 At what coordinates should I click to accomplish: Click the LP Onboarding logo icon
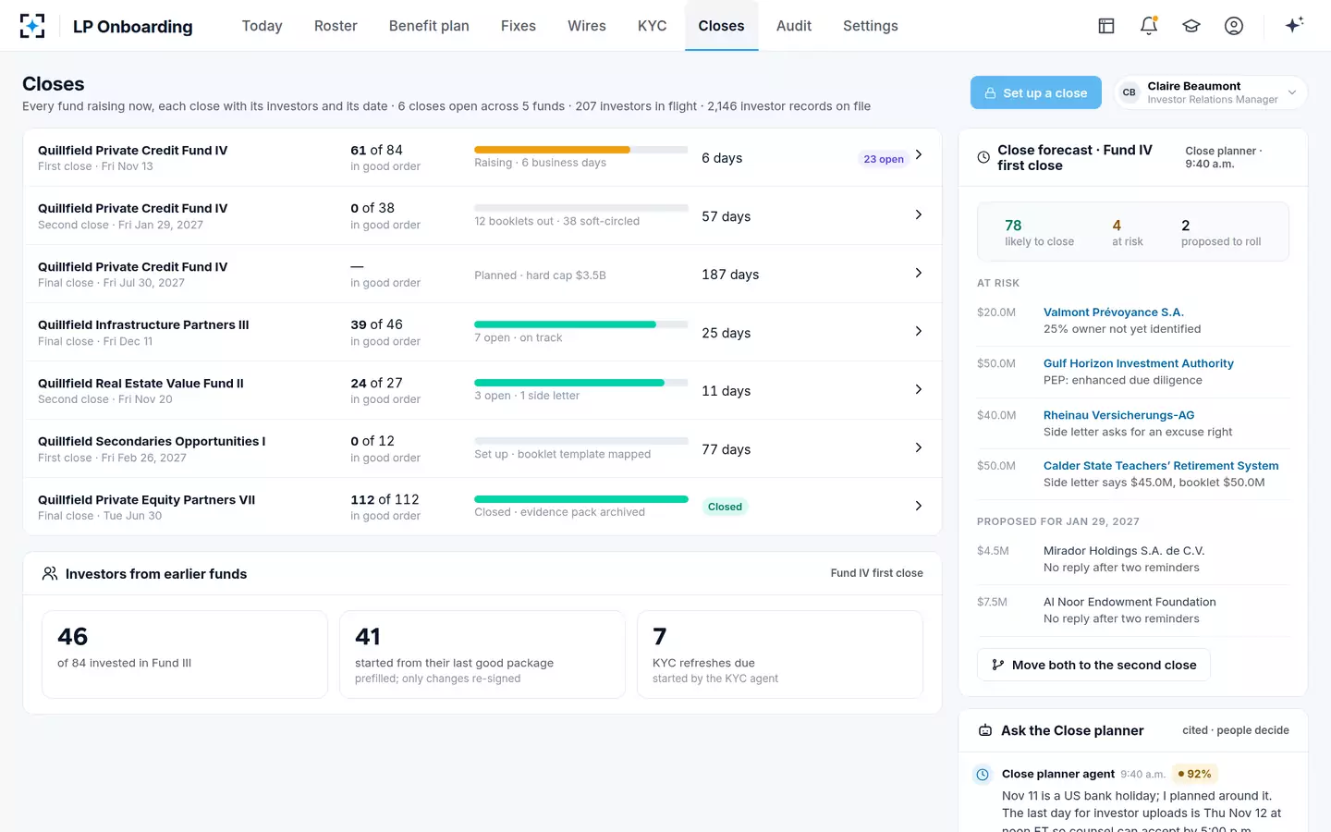[x=32, y=26]
